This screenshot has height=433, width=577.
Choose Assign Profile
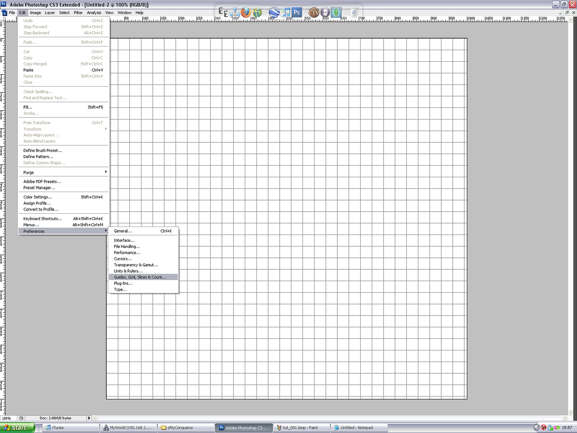pos(63,203)
